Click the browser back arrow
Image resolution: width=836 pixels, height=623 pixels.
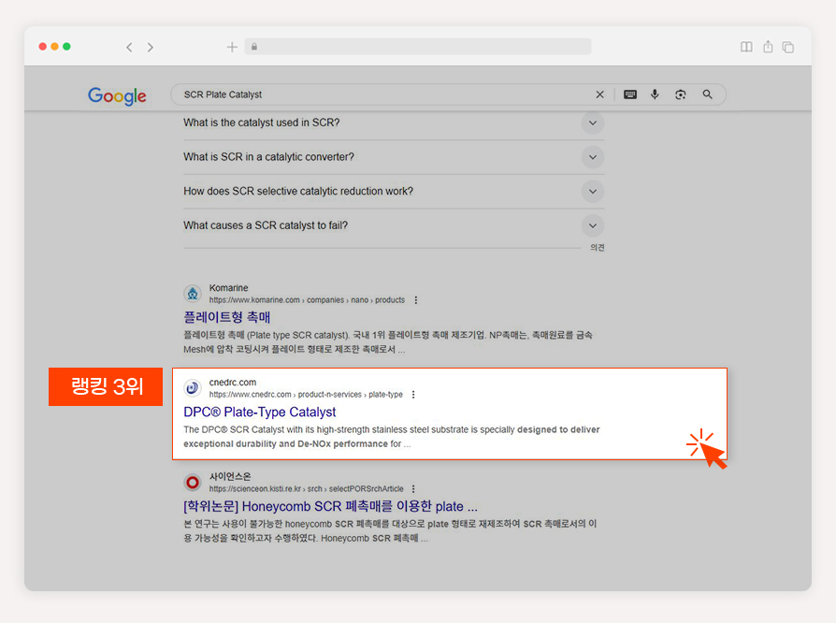click(x=129, y=47)
